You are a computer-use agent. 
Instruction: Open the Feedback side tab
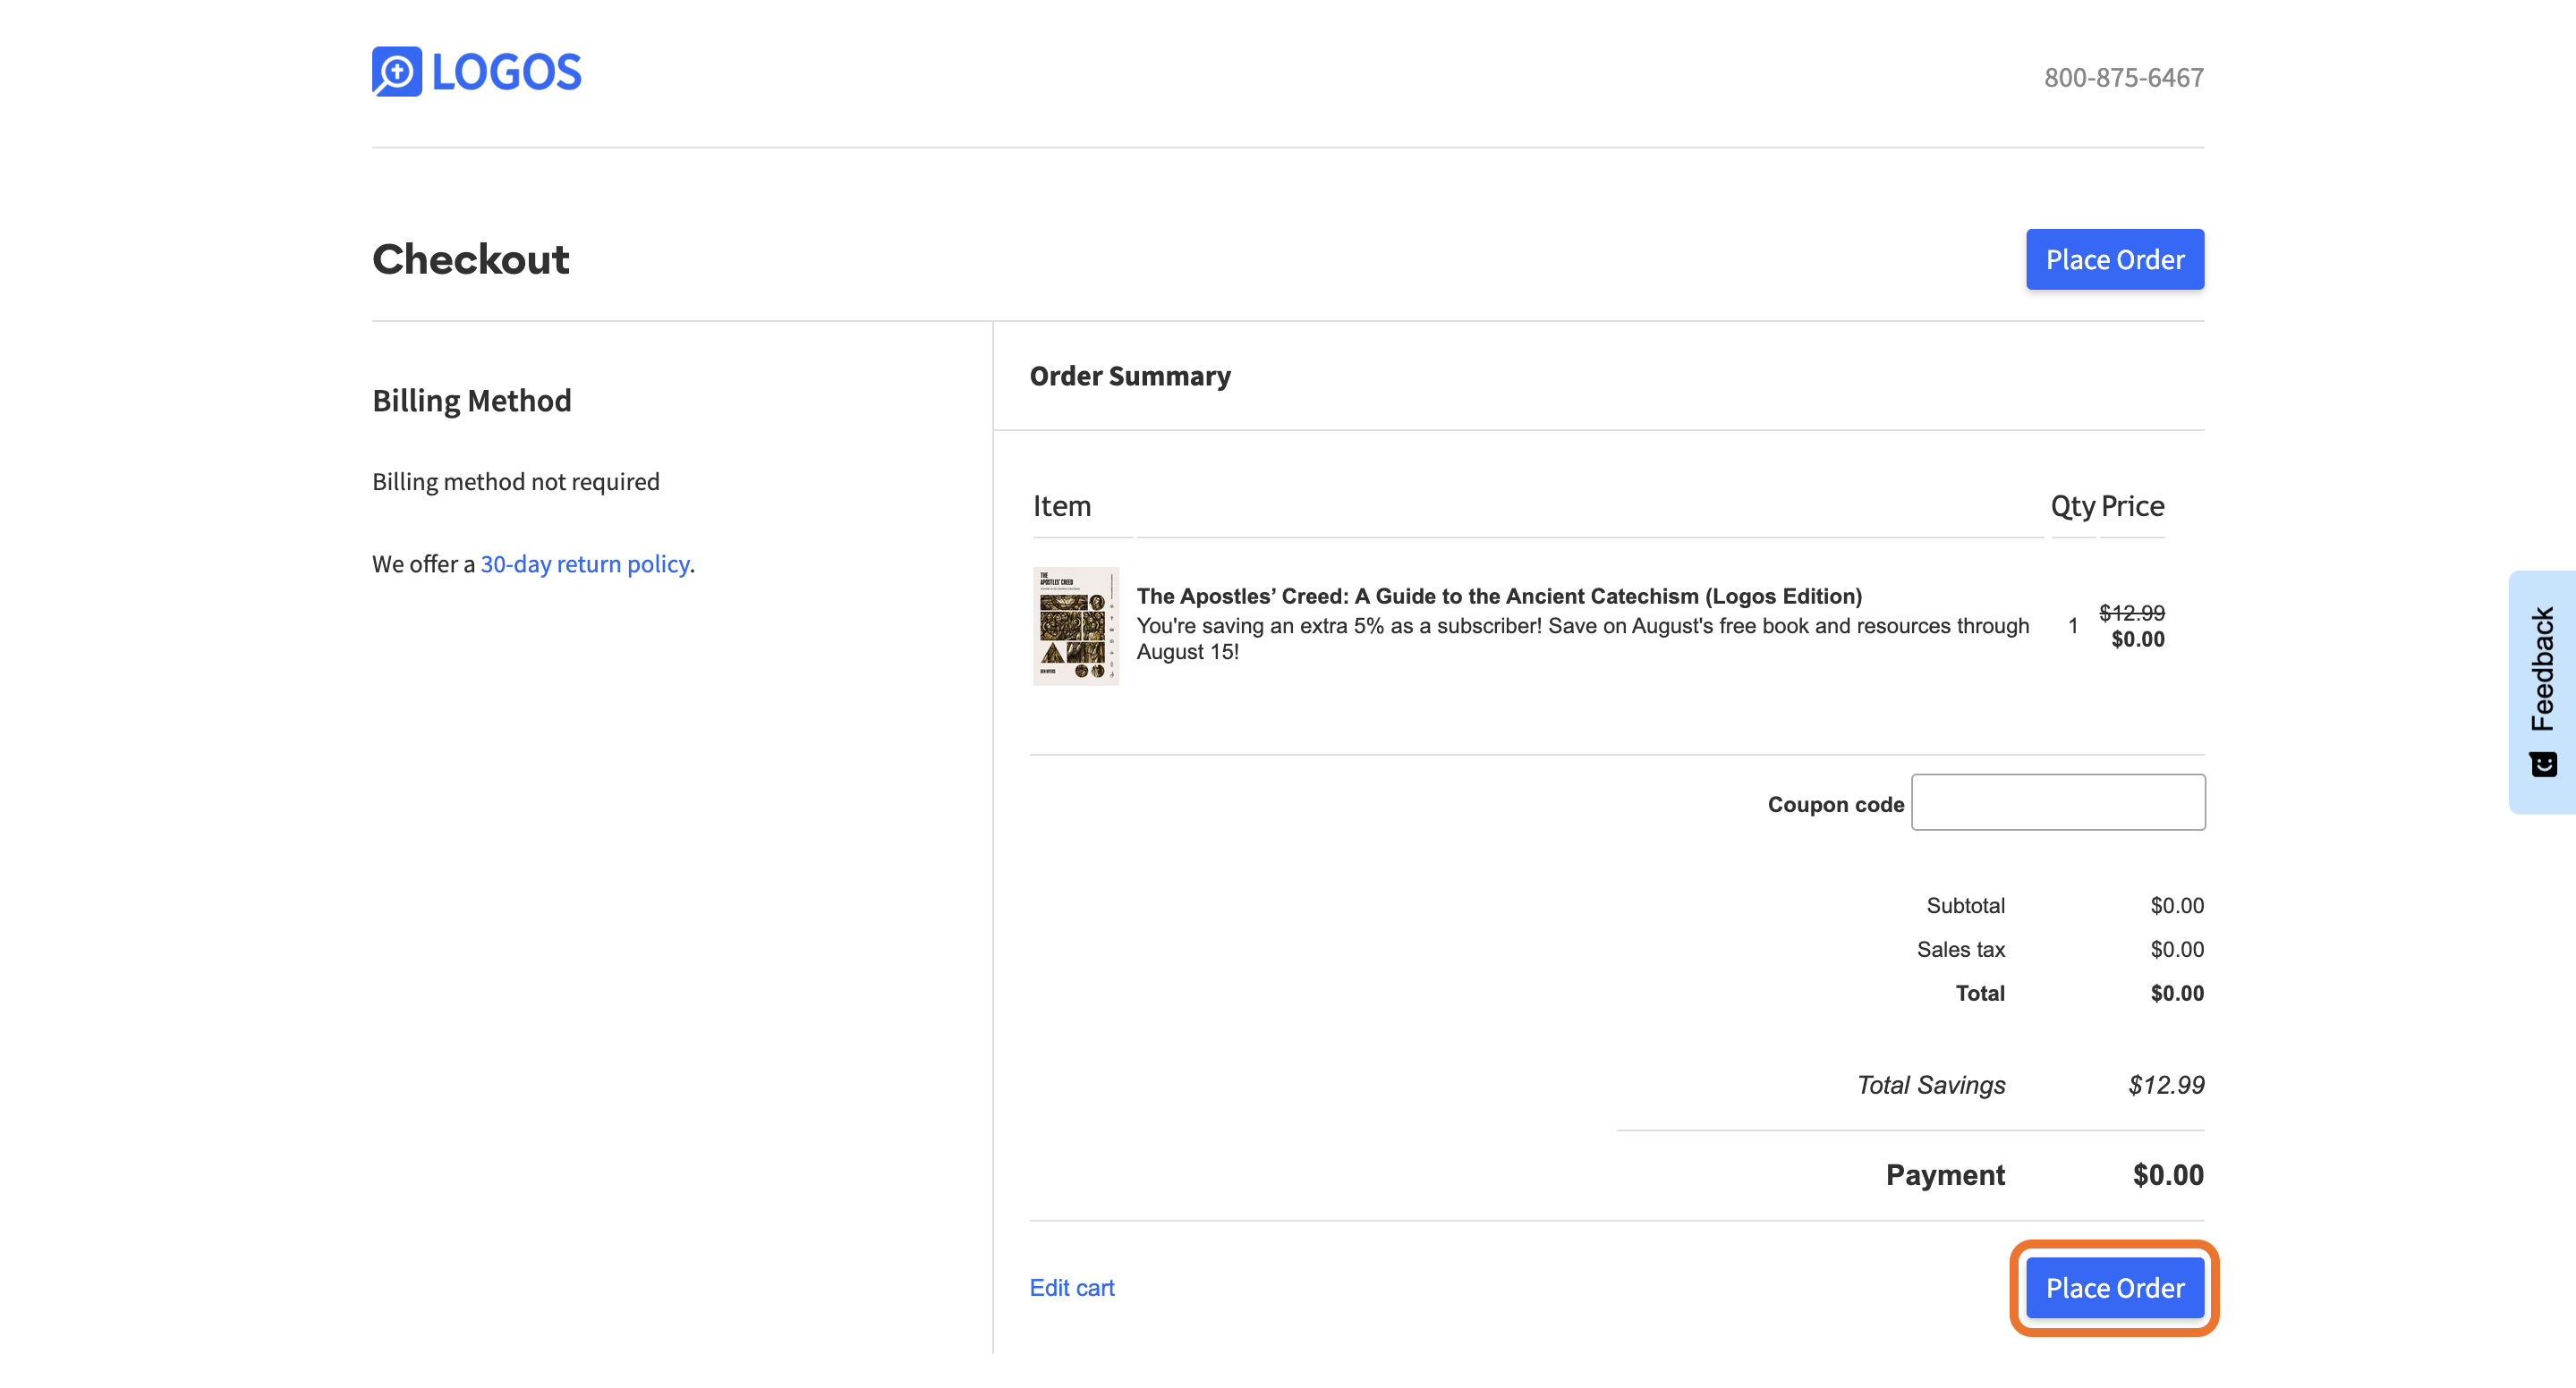(x=2542, y=692)
